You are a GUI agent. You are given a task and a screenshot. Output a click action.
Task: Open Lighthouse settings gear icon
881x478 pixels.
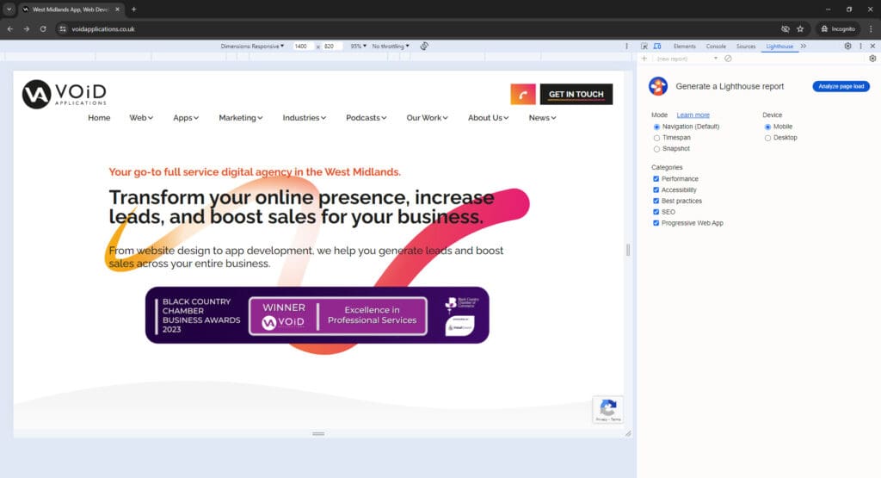pos(872,59)
